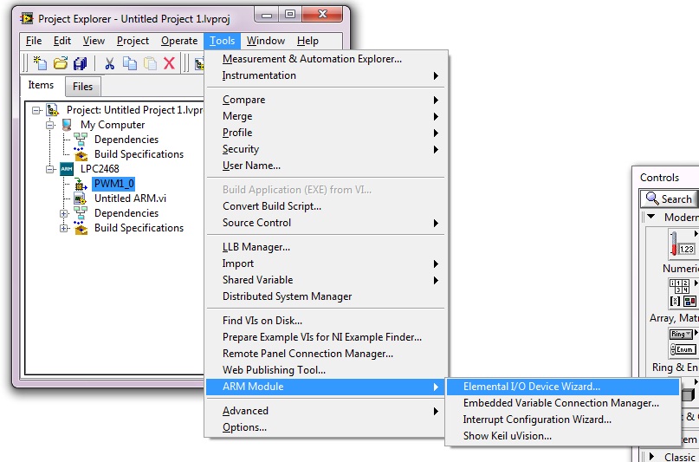This screenshot has width=699, height=462.
Task: Close the open Tools menu
Action: pos(223,41)
